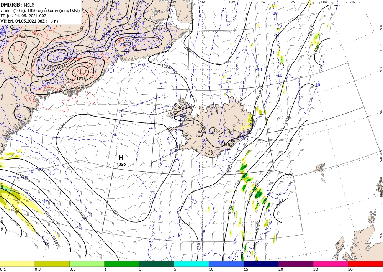This screenshot has height=272, width=383.
Task: Click the cyan 5–10 legend swatch
Action: 191,264
